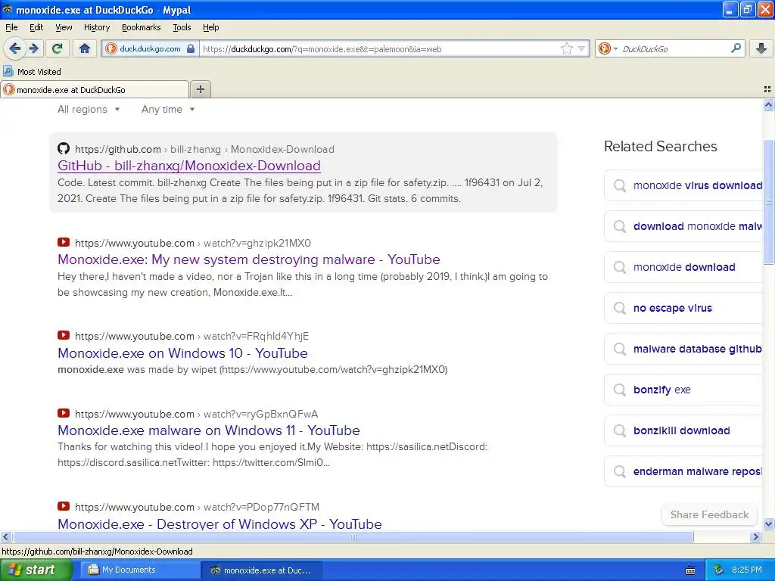Click YouTube favicon for watch?v=ghzipk21MX0 result

[x=64, y=242]
